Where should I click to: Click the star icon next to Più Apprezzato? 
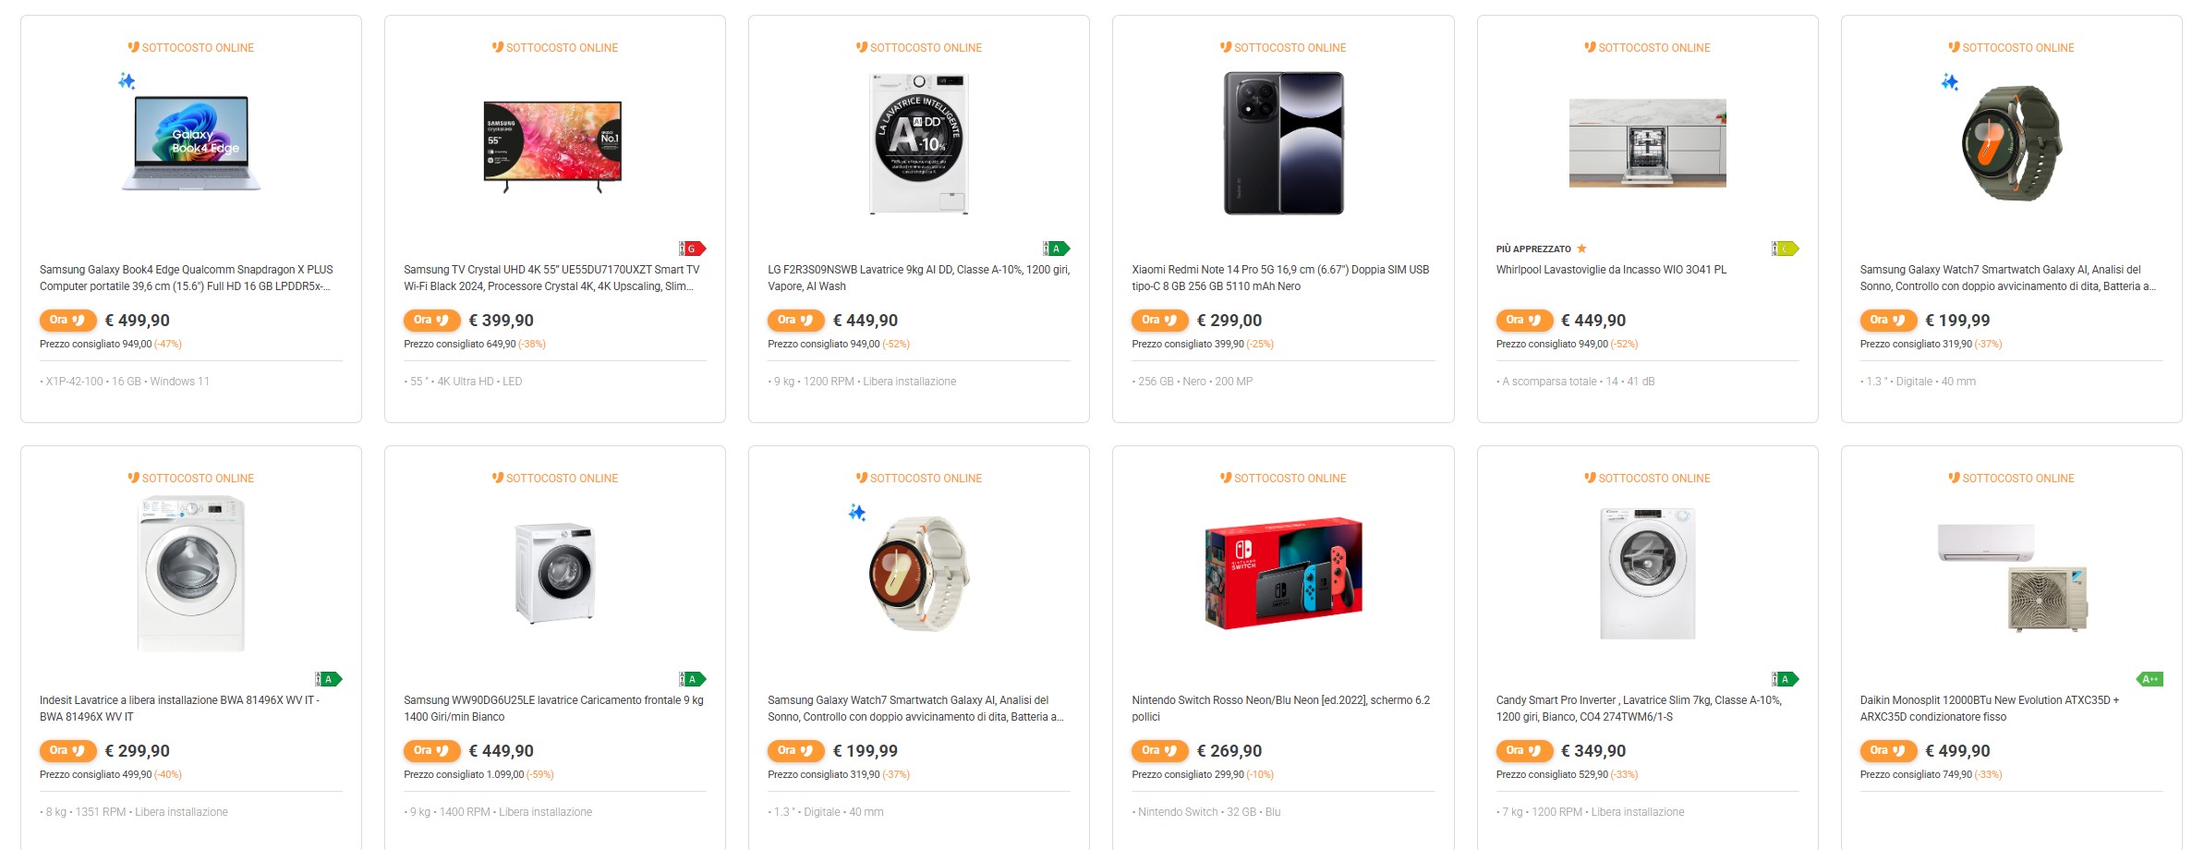pyautogui.click(x=1581, y=249)
